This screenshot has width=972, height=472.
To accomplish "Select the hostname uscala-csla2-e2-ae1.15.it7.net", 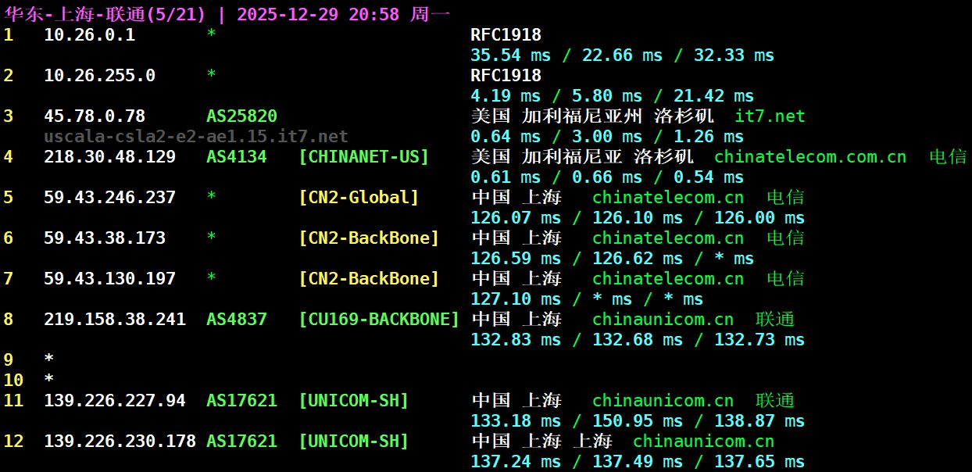I will click(x=196, y=137).
